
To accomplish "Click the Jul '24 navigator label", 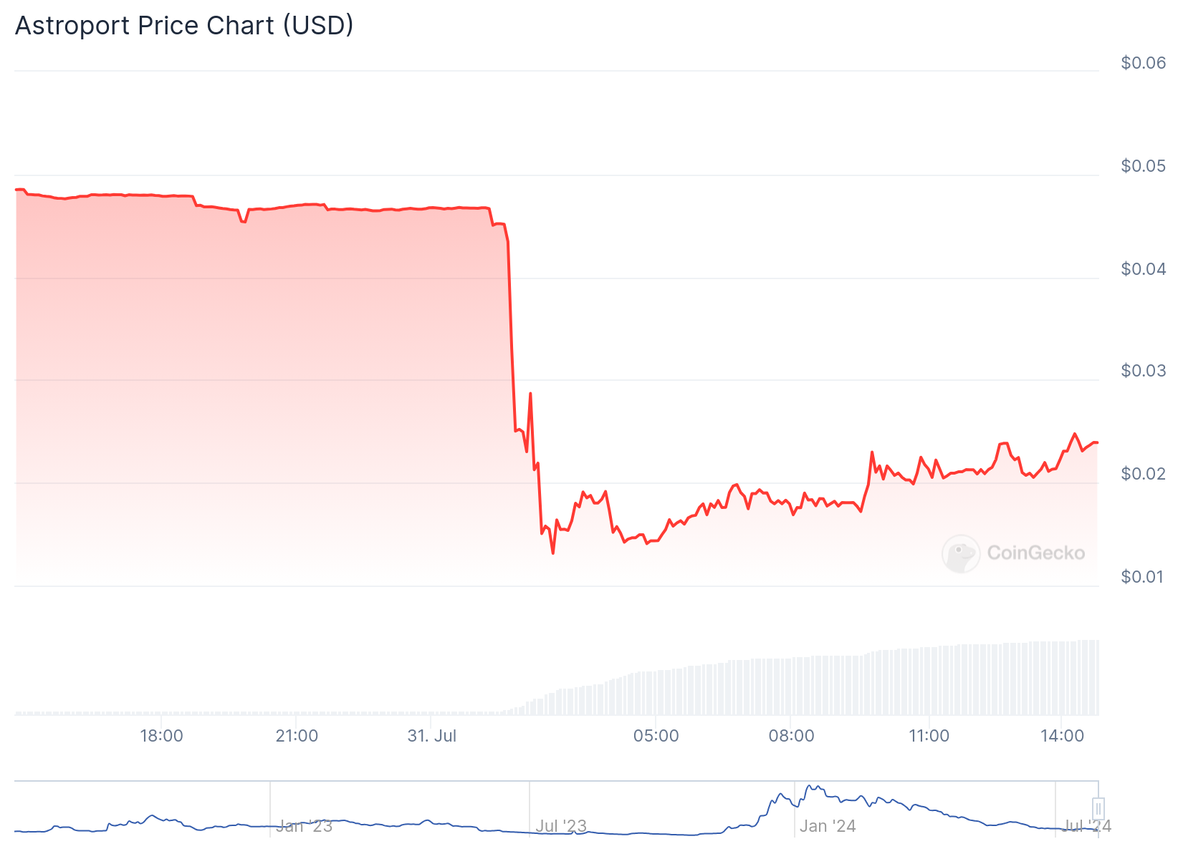I will click(x=1086, y=826).
